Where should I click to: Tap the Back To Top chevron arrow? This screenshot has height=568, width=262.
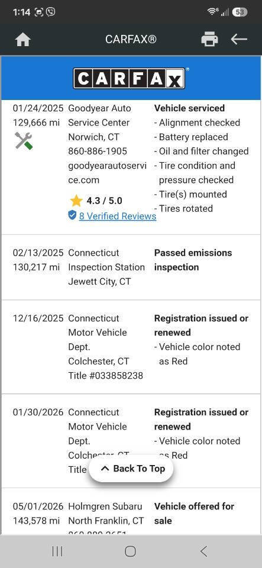click(105, 469)
